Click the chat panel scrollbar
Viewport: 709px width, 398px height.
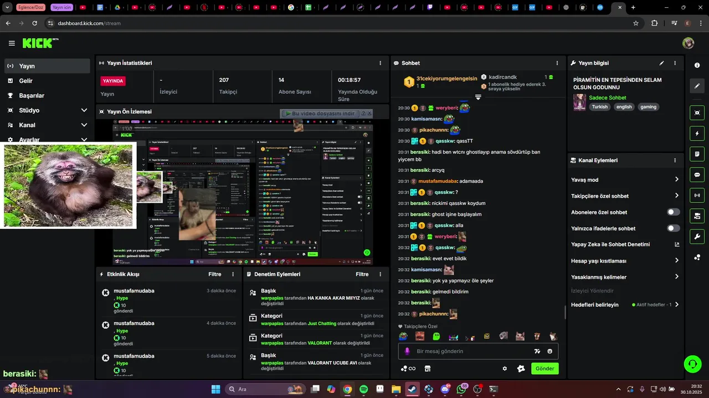[x=565, y=312]
